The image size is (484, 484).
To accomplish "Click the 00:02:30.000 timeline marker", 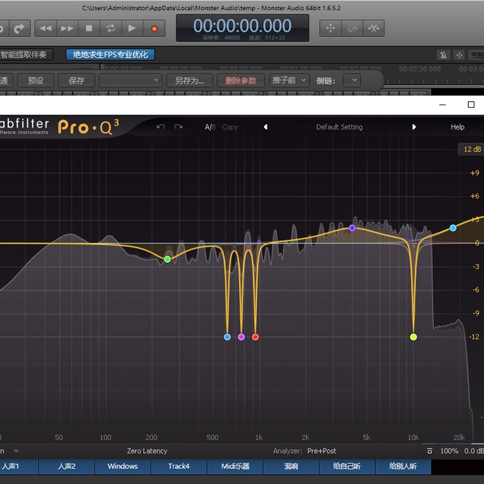I will (420, 69).
